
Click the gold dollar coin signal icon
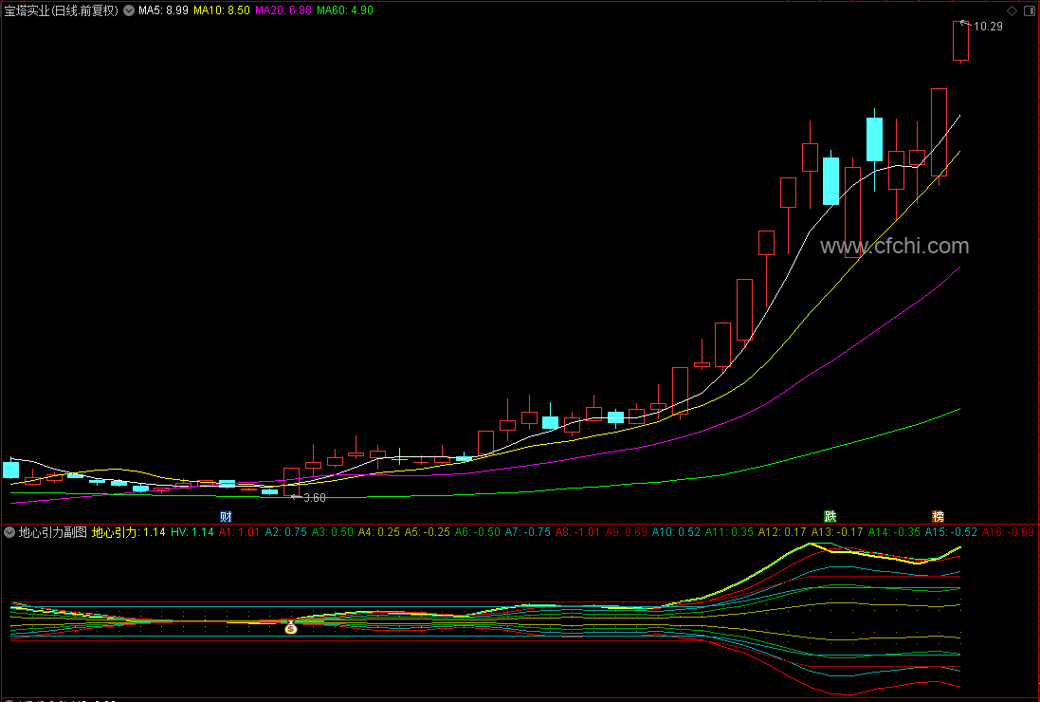coord(290,627)
